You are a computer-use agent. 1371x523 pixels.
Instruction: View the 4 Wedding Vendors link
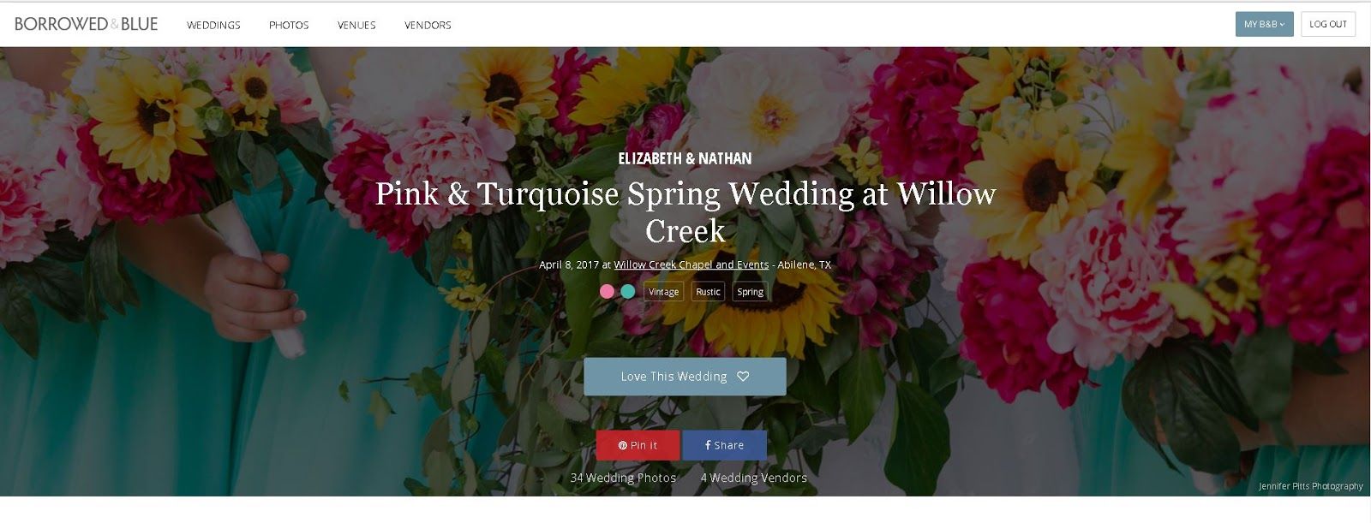pos(754,478)
